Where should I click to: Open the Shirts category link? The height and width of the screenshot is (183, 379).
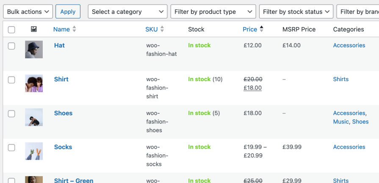[340, 79]
